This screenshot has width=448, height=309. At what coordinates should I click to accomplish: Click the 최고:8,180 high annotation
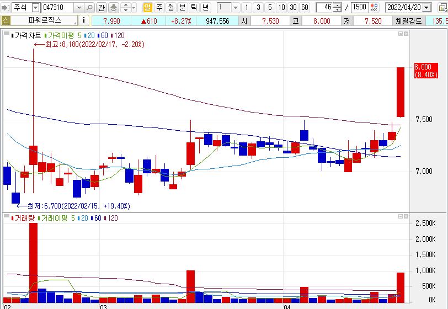coord(89,44)
